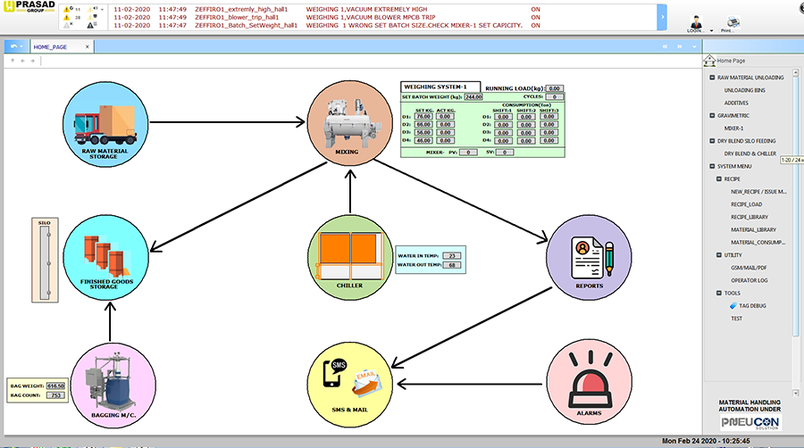Click the Set Batch Weight value field
The height and width of the screenshot is (448, 804).
tap(473, 97)
